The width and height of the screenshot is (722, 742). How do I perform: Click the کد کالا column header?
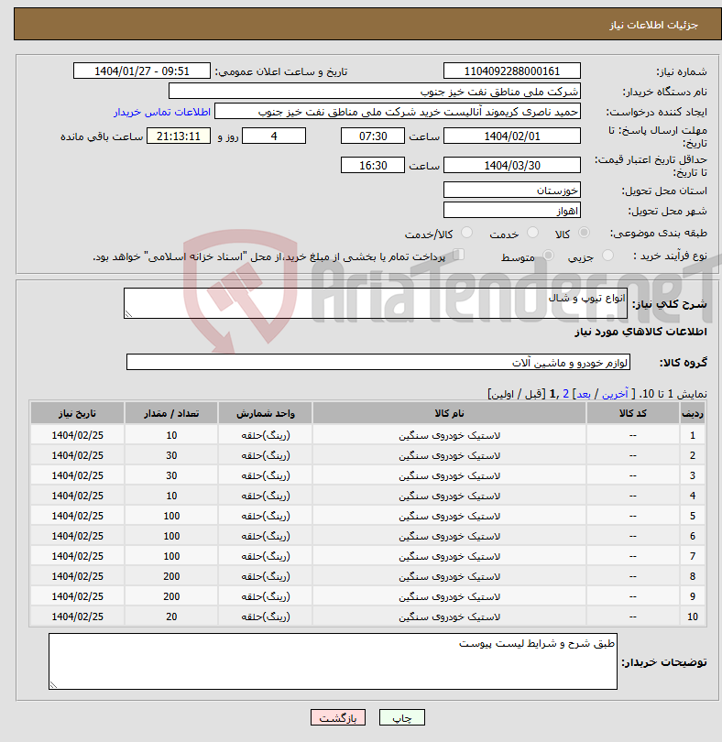[x=633, y=413]
